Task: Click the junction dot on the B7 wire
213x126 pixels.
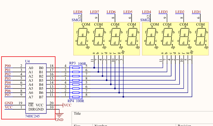Action: click(123, 97)
